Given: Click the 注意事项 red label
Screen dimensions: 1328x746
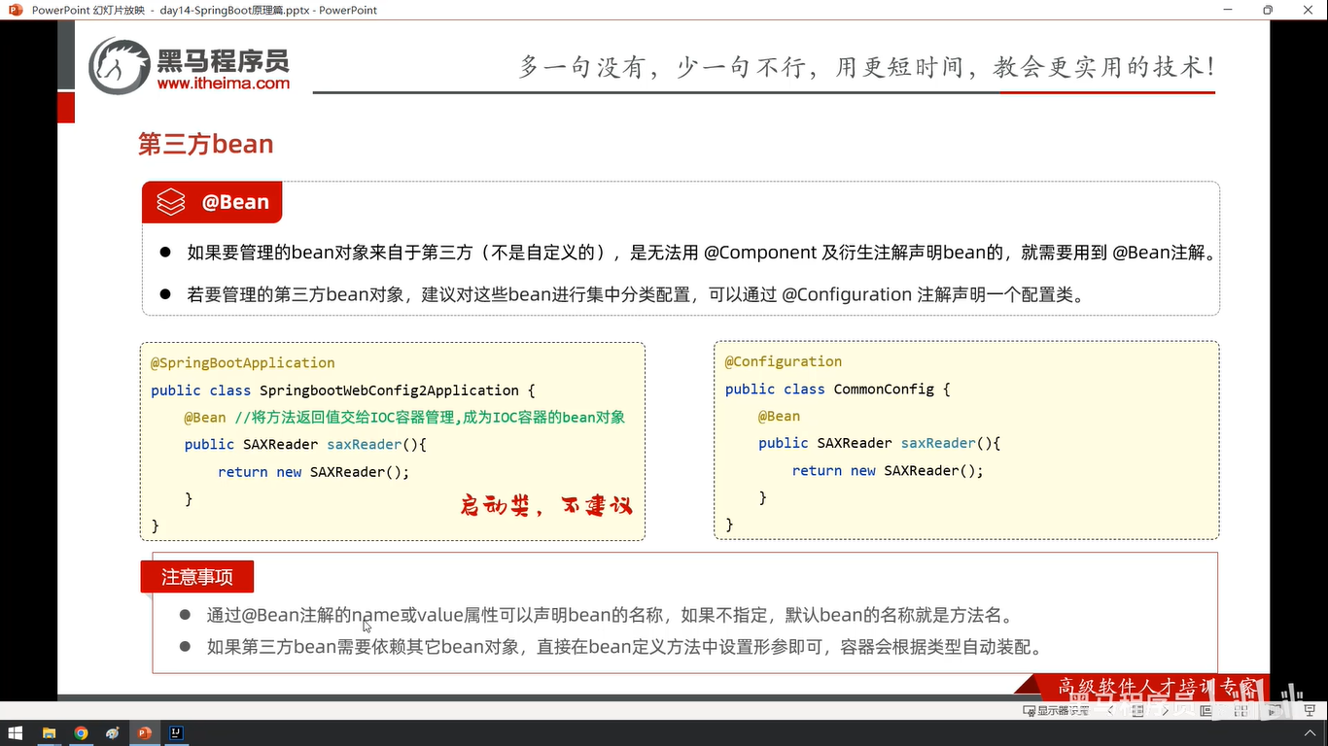Looking at the screenshot, I should (197, 577).
